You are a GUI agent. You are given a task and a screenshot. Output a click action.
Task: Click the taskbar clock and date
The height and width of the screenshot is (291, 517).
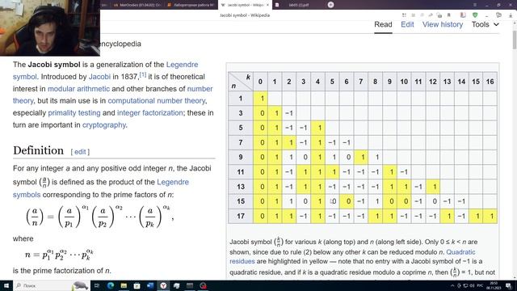494,285
